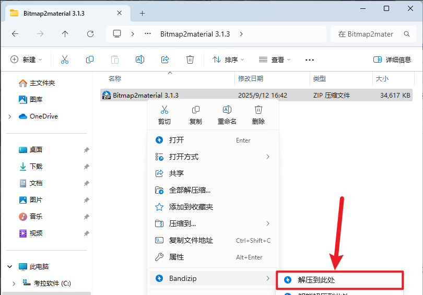Sort by 类型 column header
Viewport: 423px width, 295px height.
[x=320, y=79]
